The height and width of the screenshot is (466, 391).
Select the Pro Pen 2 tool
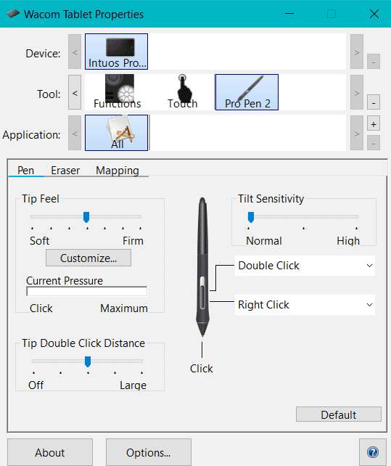coord(247,92)
